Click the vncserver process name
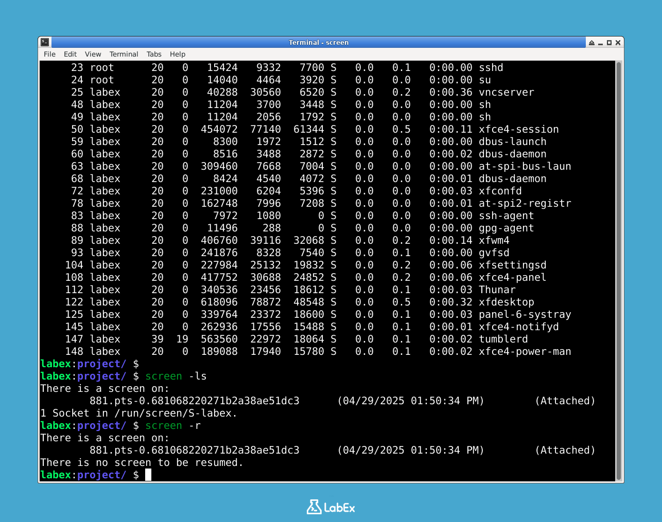Viewport: 662px width, 522px height. [x=506, y=92]
